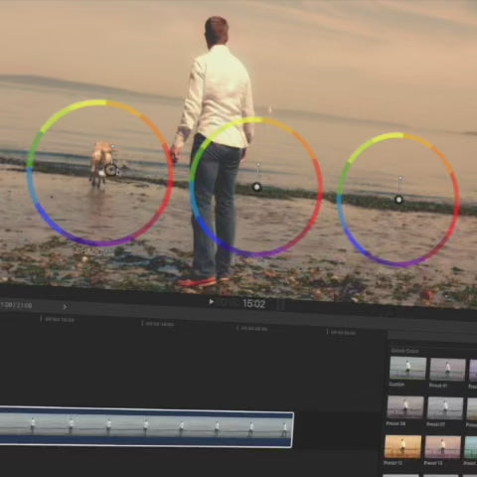Click the 15:02 timecode display
This screenshot has width=477, height=477.
pyautogui.click(x=253, y=304)
